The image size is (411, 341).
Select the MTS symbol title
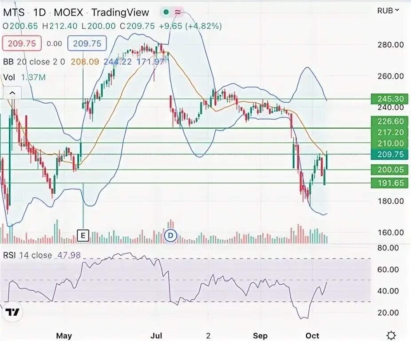point(14,12)
